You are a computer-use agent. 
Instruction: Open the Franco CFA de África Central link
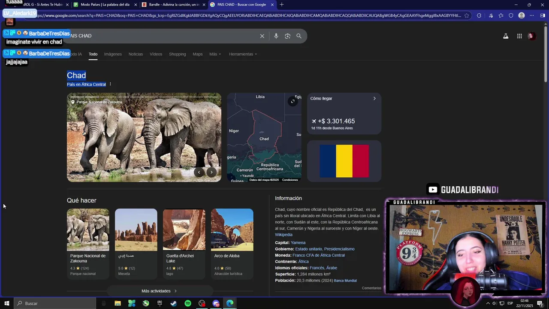tap(319, 255)
